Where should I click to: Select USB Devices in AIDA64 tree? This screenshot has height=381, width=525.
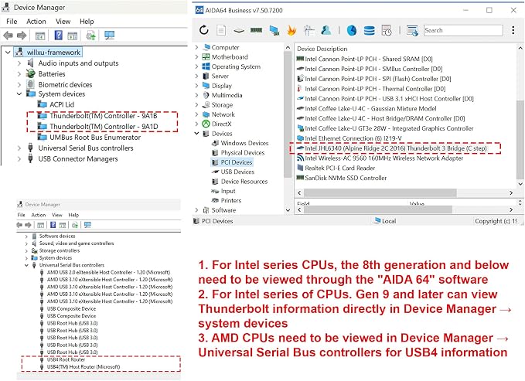coord(237,172)
